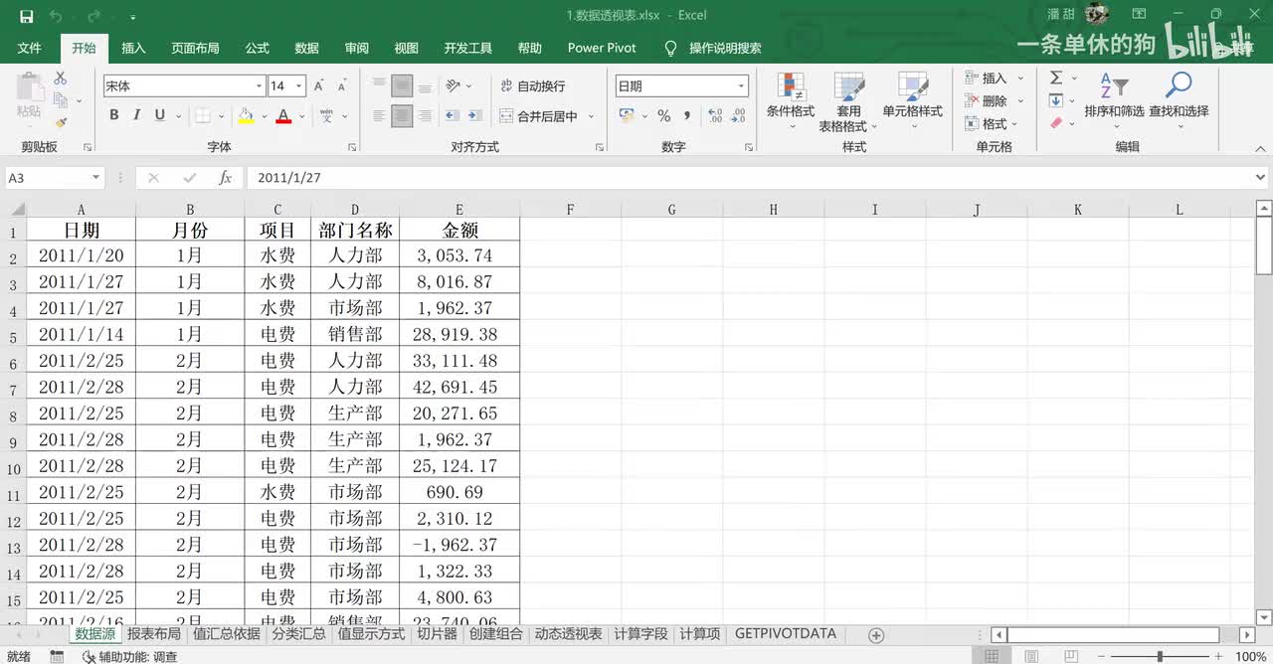This screenshot has width=1273, height=664.
Task: Click the Decrease Indent icon
Action: point(453,116)
